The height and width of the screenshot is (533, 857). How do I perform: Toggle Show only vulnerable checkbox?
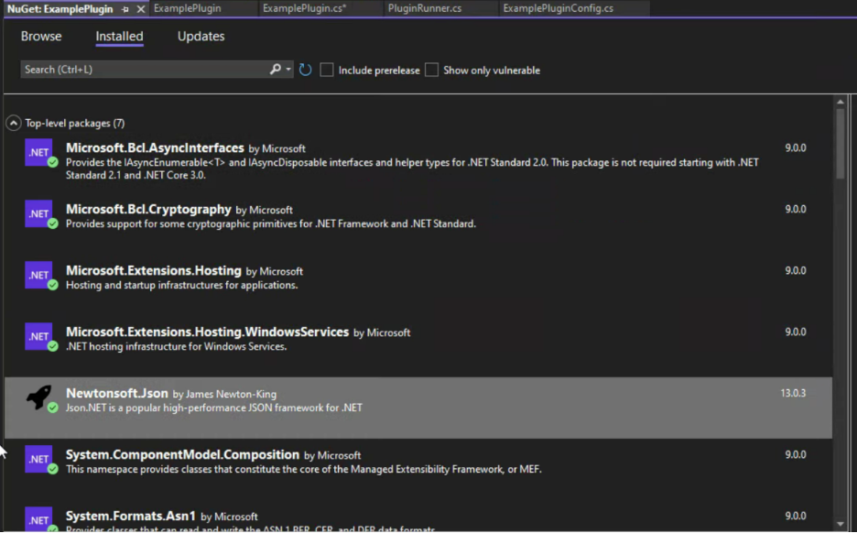click(431, 70)
